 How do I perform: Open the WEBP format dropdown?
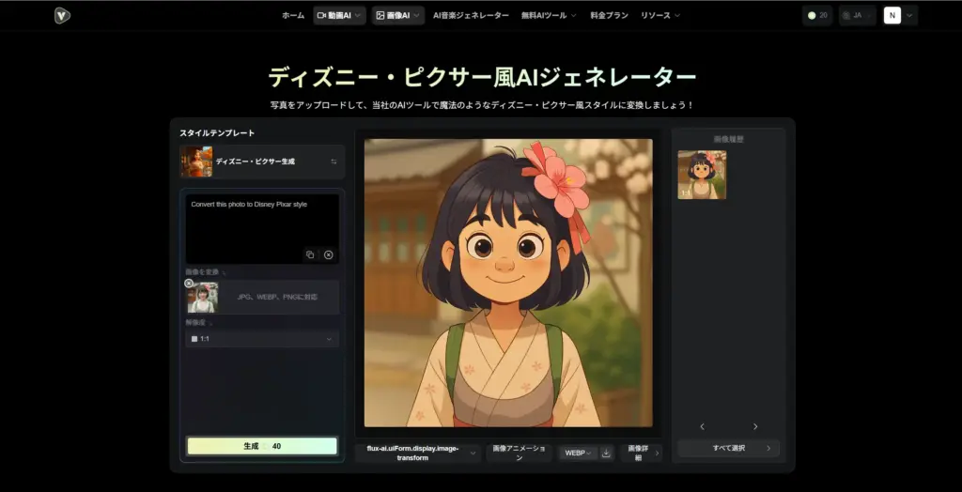coord(578,453)
